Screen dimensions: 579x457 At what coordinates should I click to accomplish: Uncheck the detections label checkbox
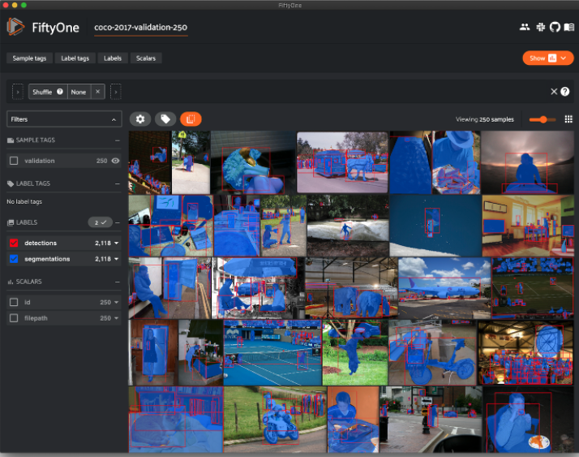[14, 243]
